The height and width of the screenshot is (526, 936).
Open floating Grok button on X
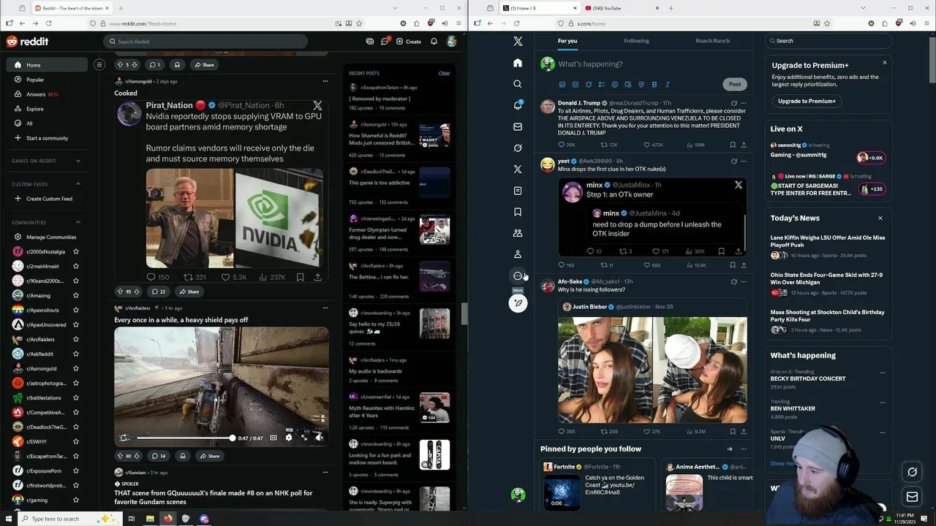(912, 472)
